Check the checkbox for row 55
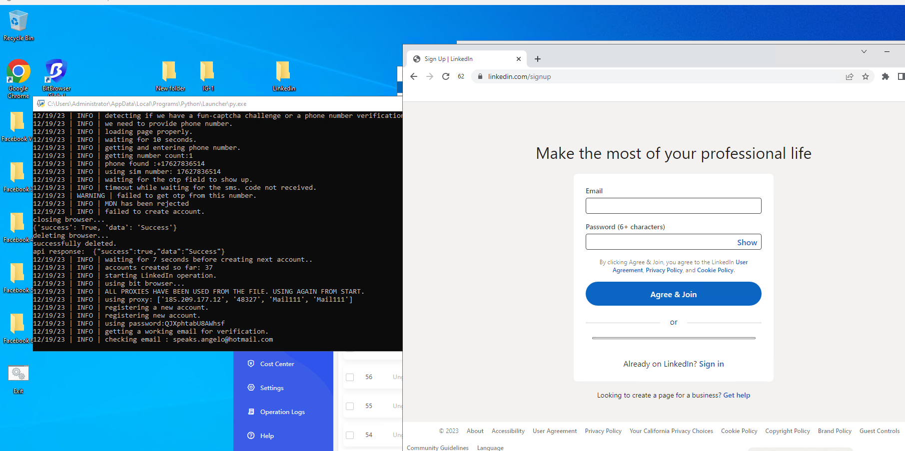 click(x=350, y=406)
